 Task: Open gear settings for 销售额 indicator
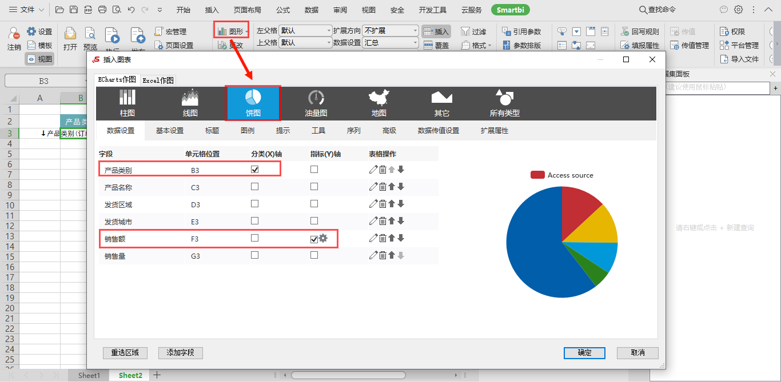coord(323,238)
